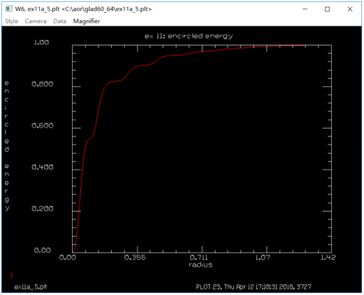Minimize the W6 plot window
The image size is (364, 295).
point(305,9)
